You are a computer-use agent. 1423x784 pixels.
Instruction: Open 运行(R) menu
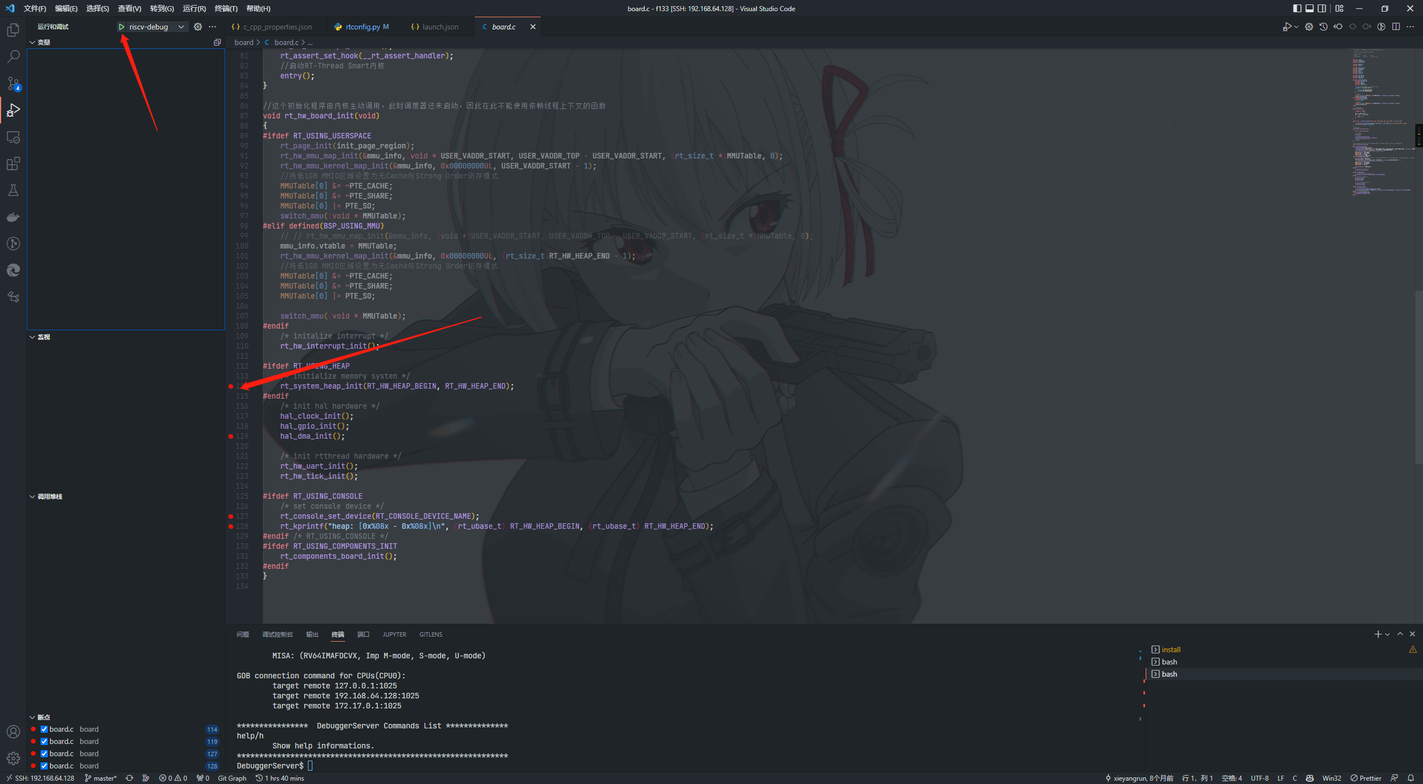194,8
